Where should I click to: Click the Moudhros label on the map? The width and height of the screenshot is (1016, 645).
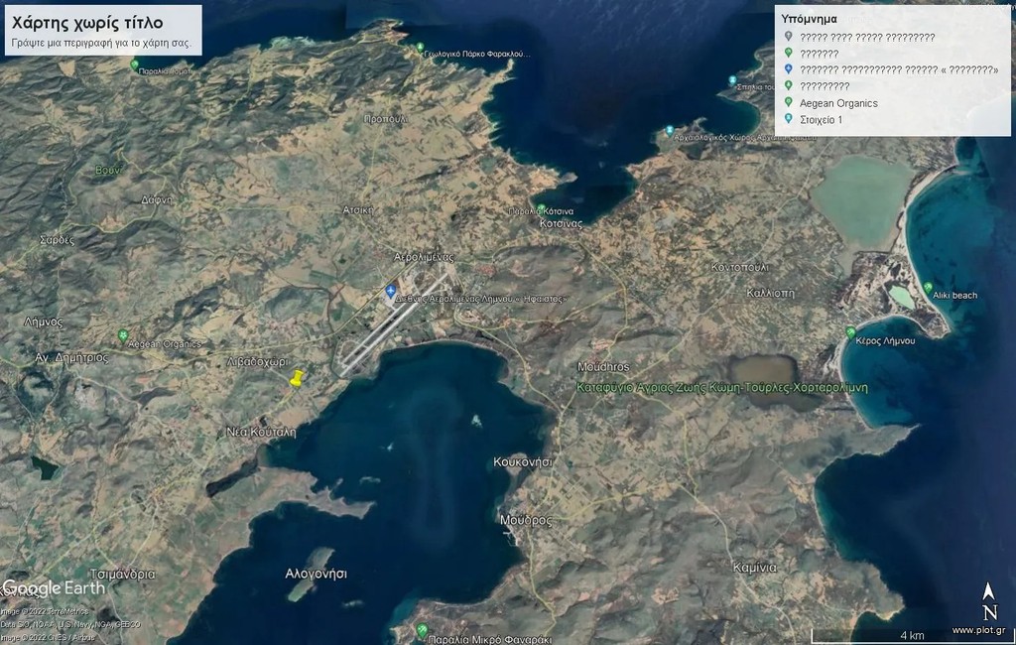click(x=603, y=367)
